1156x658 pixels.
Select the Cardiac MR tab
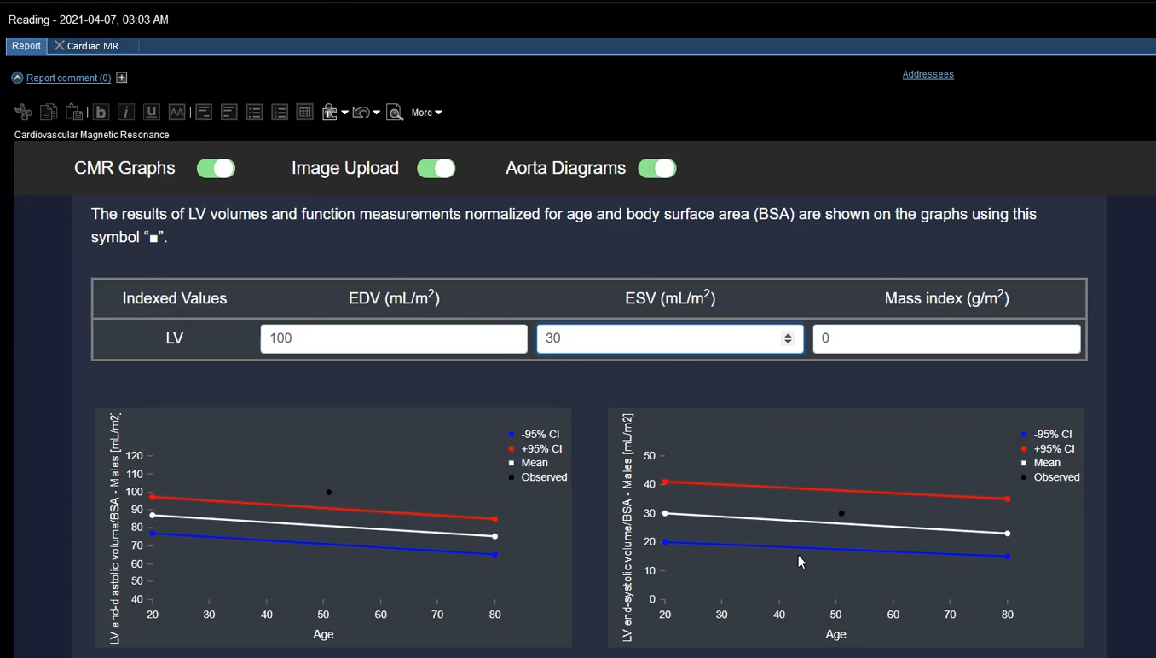92,46
